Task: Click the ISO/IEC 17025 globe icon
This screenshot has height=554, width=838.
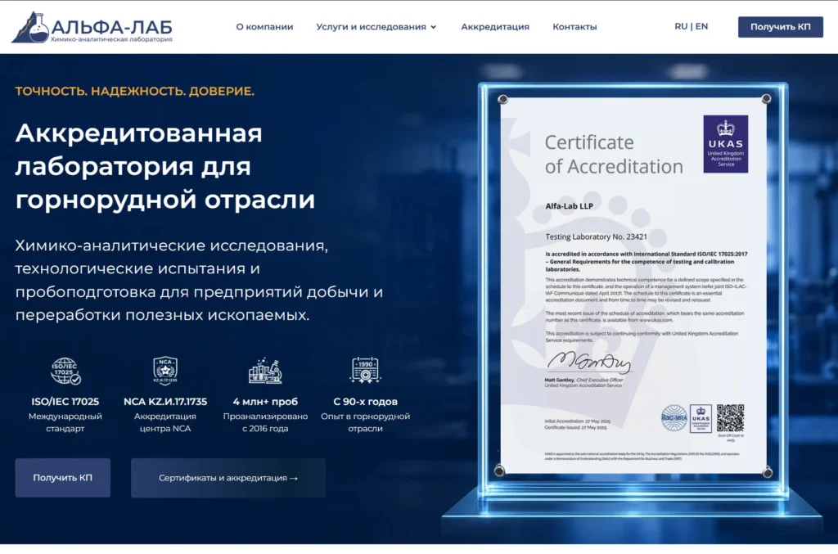Action: click(x=65, y=371)
